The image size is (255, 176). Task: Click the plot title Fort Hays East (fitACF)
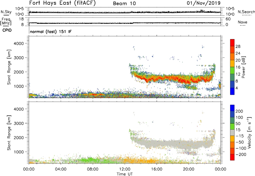pyautogui.click(x=62, y=3)
